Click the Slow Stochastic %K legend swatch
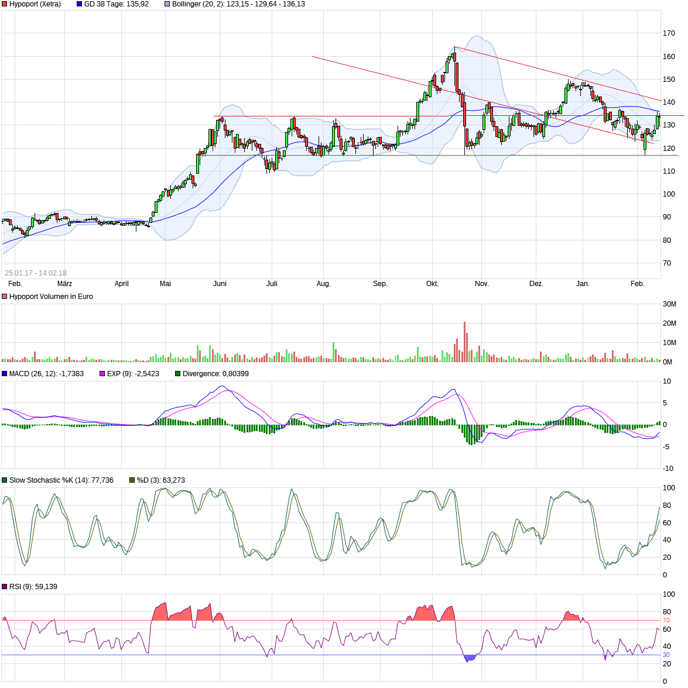This screenshot has height=688, width=688. click(5, 480)
